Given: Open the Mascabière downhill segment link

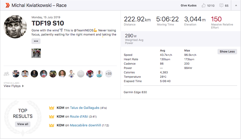Looking at the screenshot, I should coord(85,125).
